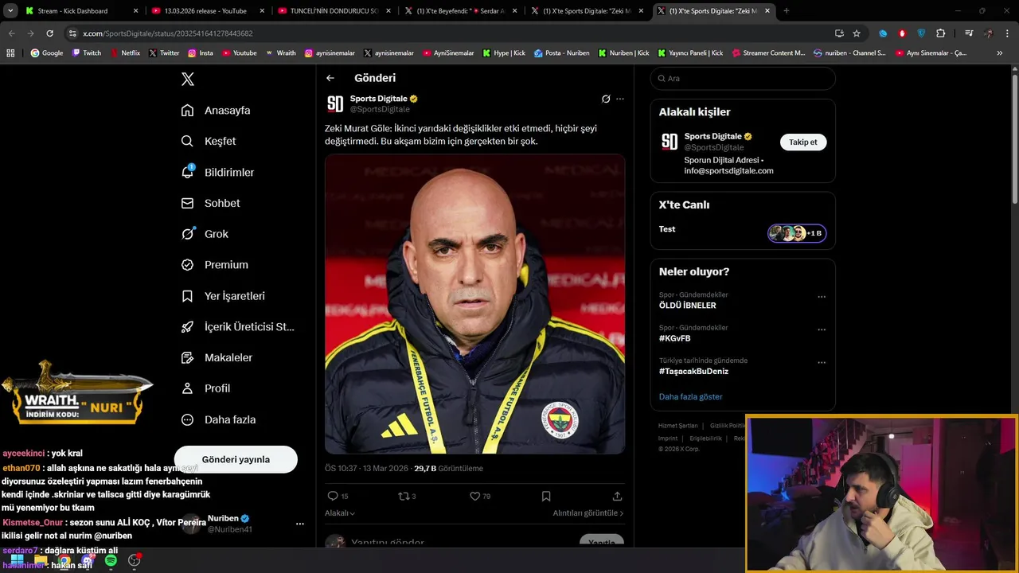Open the Youtube bookmark
The height and width of the screenshot is (573, 1019).
click(240, 53)
